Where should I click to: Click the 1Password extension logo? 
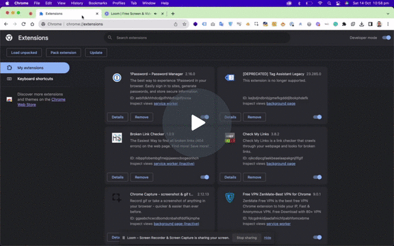click(x=117, y=78)
